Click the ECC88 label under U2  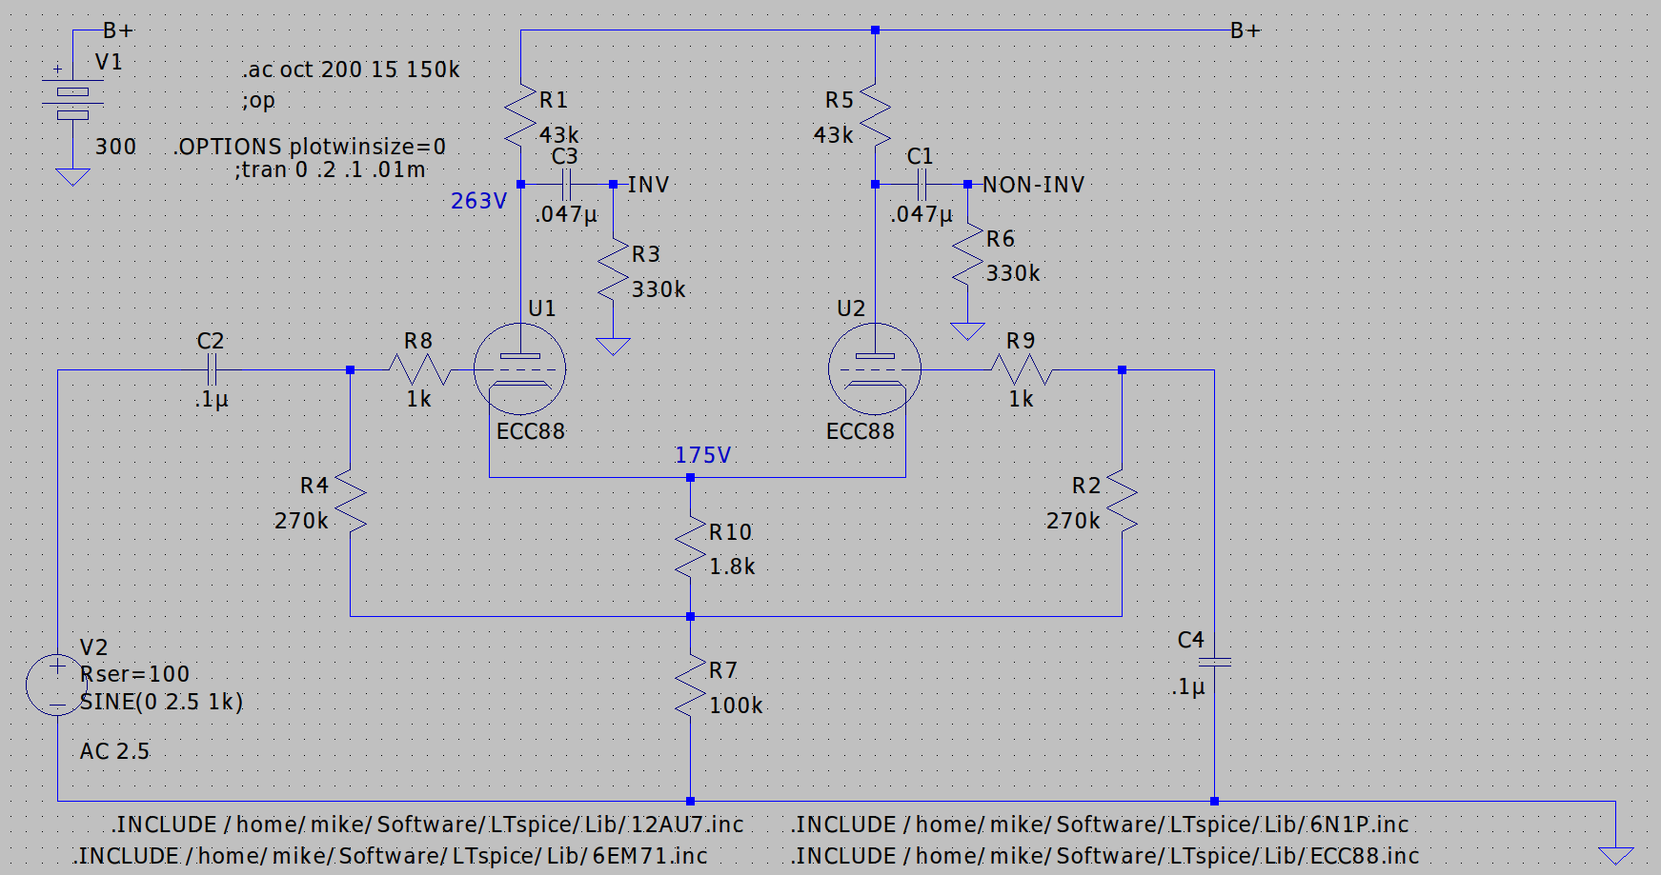(861, 431)
